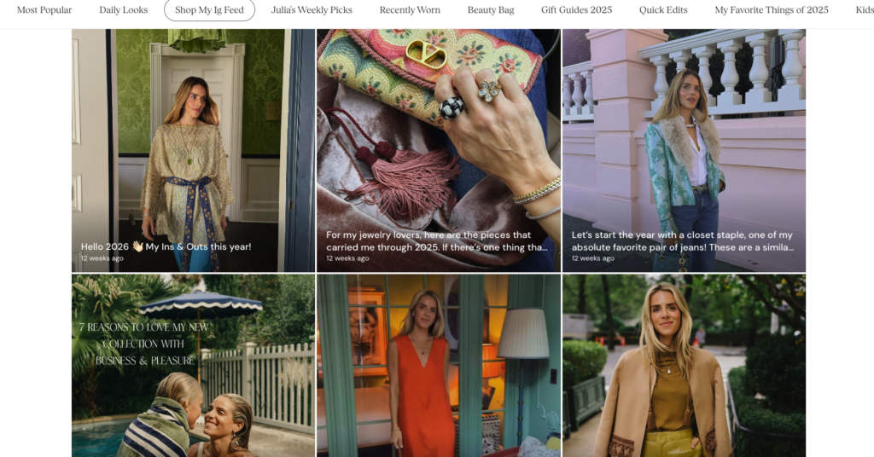This screenshot has height=457, width=874.
Task: Open the Recently Worn tab
Action: tap(410, 10)
